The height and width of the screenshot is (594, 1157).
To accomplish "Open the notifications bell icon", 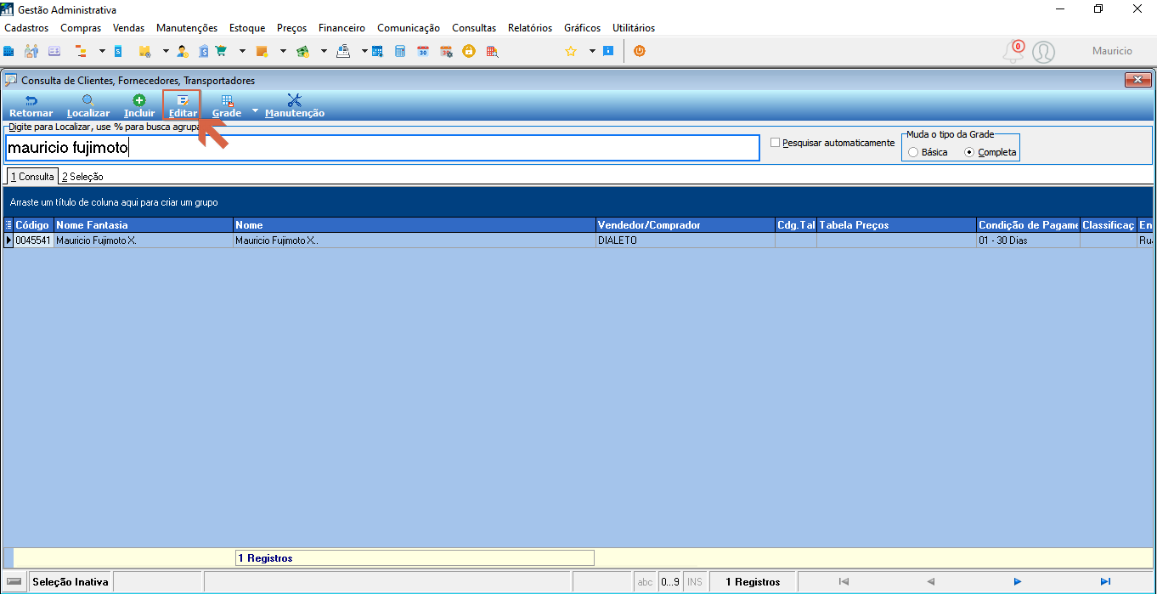I will (x=1013, y=52).
